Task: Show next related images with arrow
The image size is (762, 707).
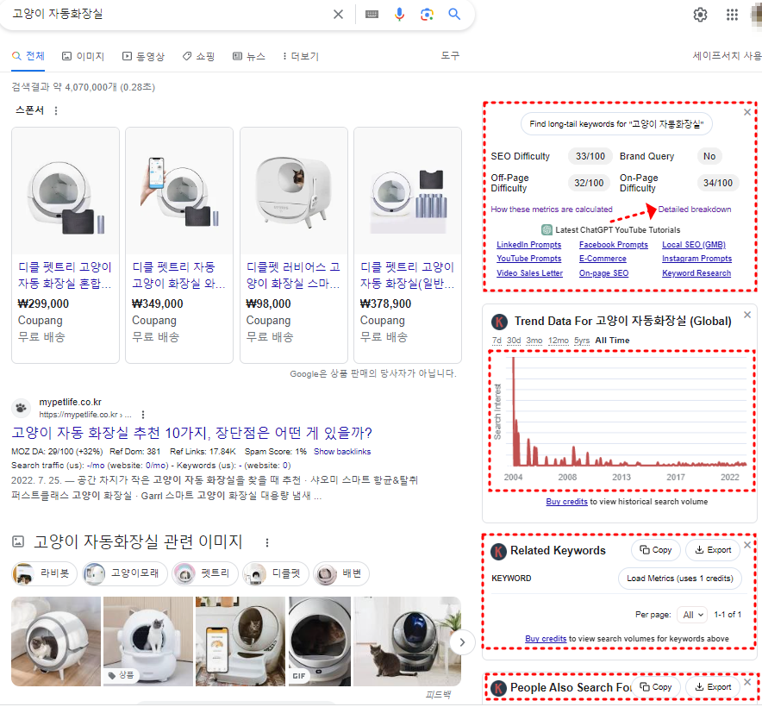Action: pos(462,642)
